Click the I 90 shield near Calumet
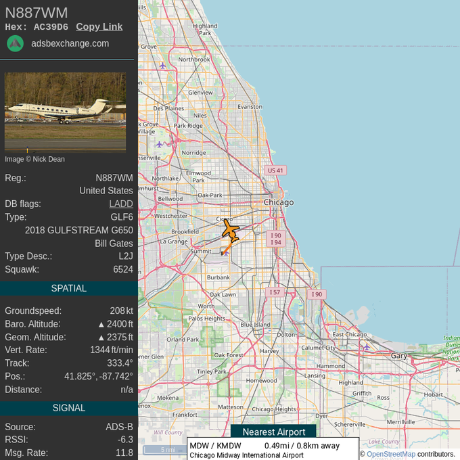This screenshot has height=460, width=460. [317, 294]
